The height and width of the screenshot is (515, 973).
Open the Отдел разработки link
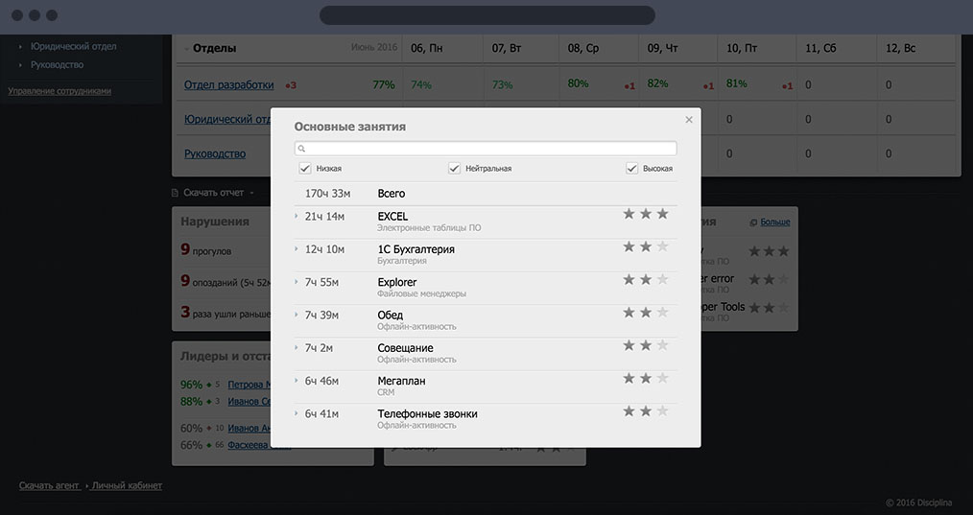pyautogui.click(x=228, y=84)
